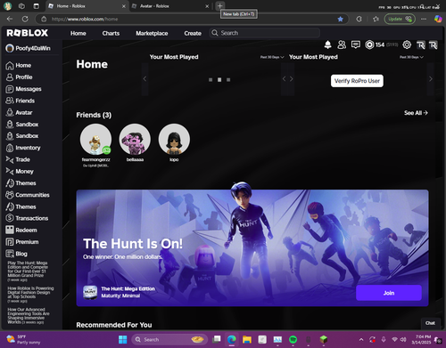Open Poofy4DaWin profile in the sidebar

(x=29, y=48)
